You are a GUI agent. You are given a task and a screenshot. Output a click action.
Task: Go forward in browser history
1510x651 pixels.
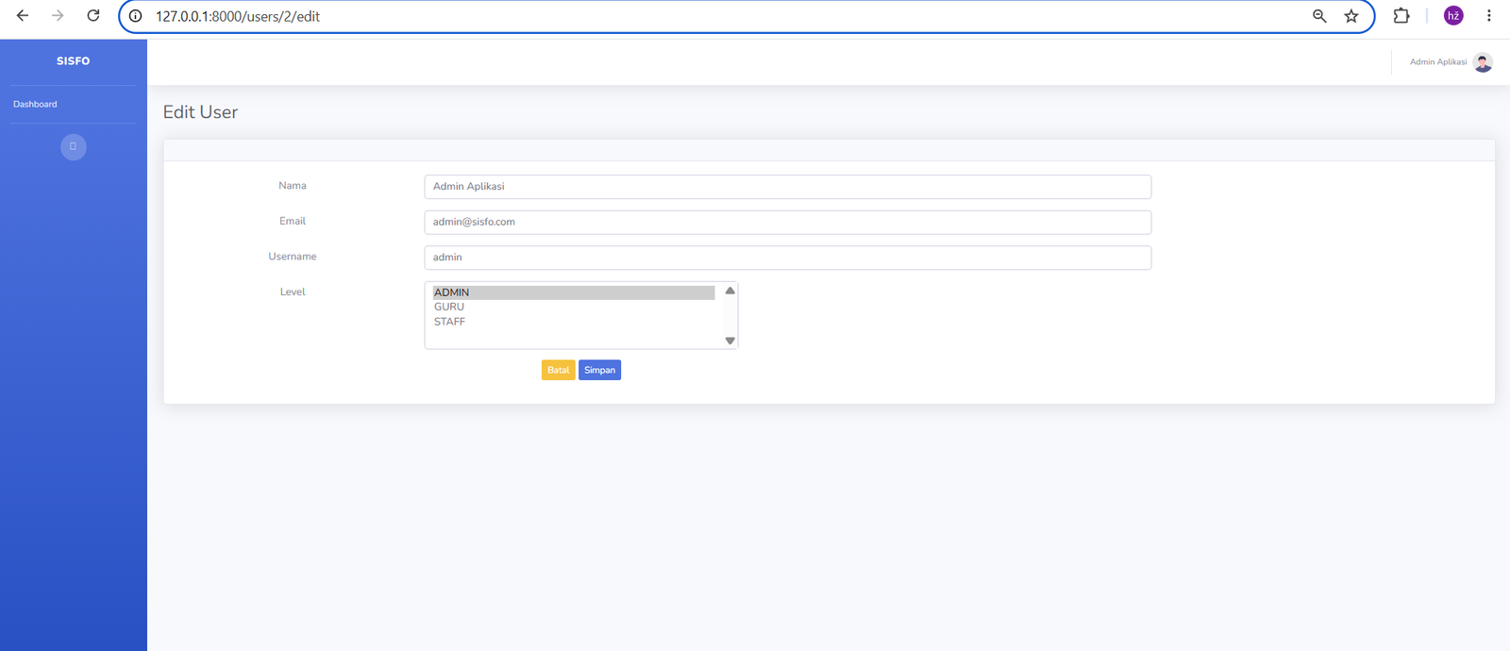click(x=58, y=16)
